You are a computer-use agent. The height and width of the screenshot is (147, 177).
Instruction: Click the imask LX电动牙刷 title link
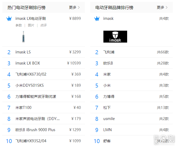pyautogui.click(x=31, y=19)
